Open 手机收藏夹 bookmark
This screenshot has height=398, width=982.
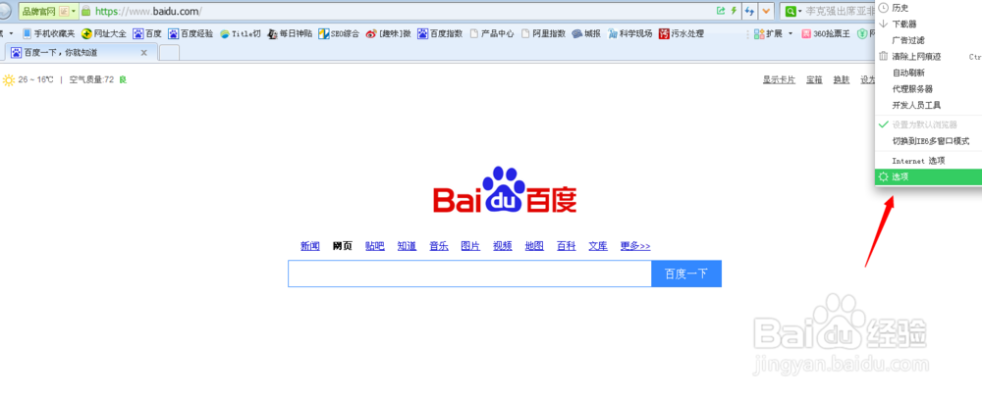tap(48, 33)
